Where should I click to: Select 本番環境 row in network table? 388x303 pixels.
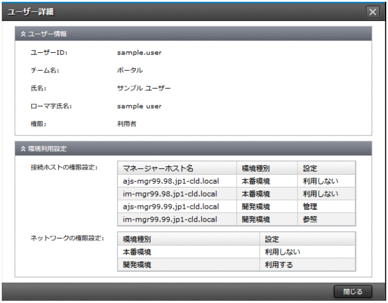click(236, 252)
